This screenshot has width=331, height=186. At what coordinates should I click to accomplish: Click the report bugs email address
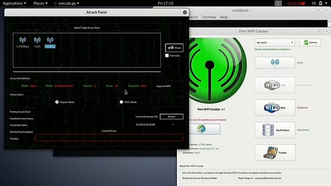pyautogui.click(x=268, y=178)
